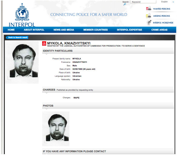Click the magnifying glass search icon
177x156 pixels.
125,4
